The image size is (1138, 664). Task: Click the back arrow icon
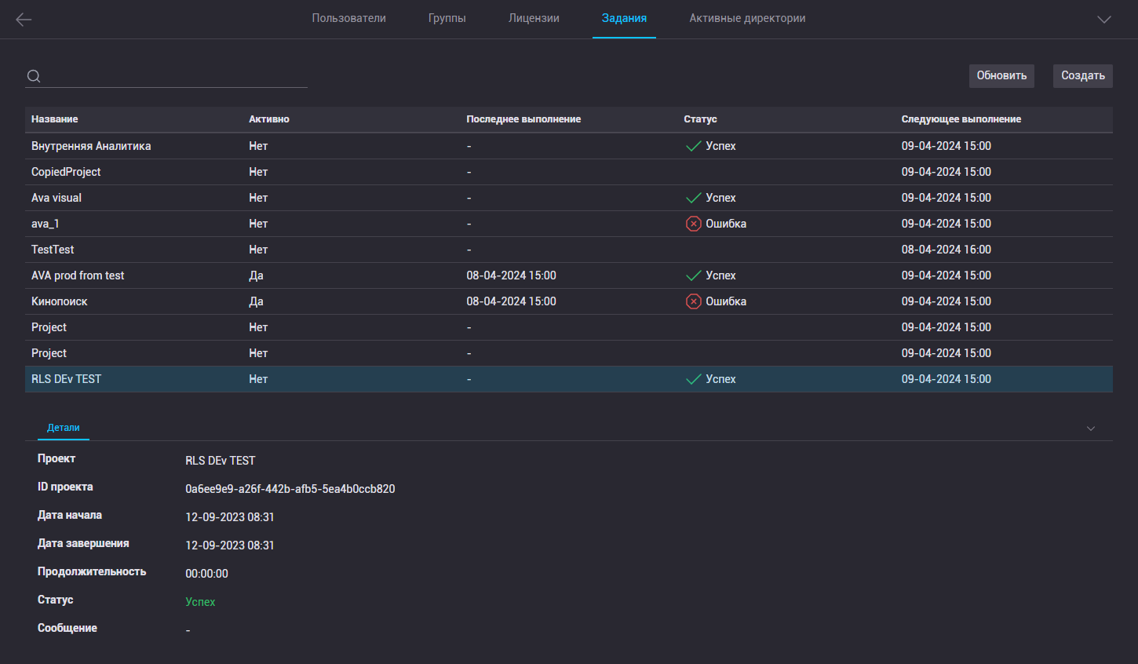[x=24, y=20]
